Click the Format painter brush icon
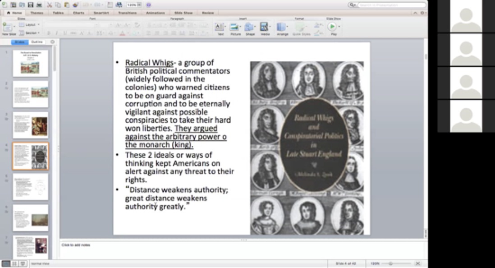This screenshot has height=268, width=495. click(75, 5)
